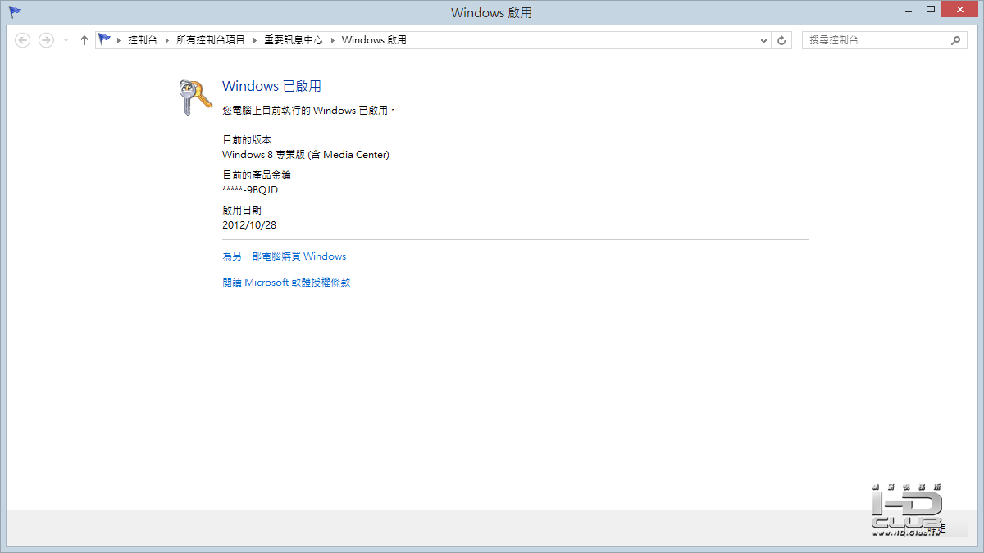Go up one level with up arrow
The width and height of the screenshot is (984, 553).
pos(84,40)
